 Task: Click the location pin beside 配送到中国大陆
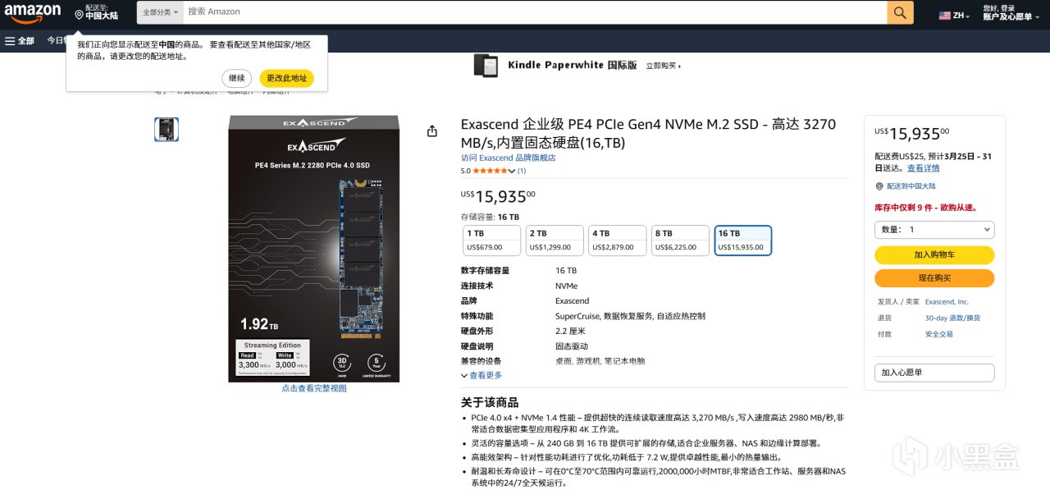tap(879, 186)
